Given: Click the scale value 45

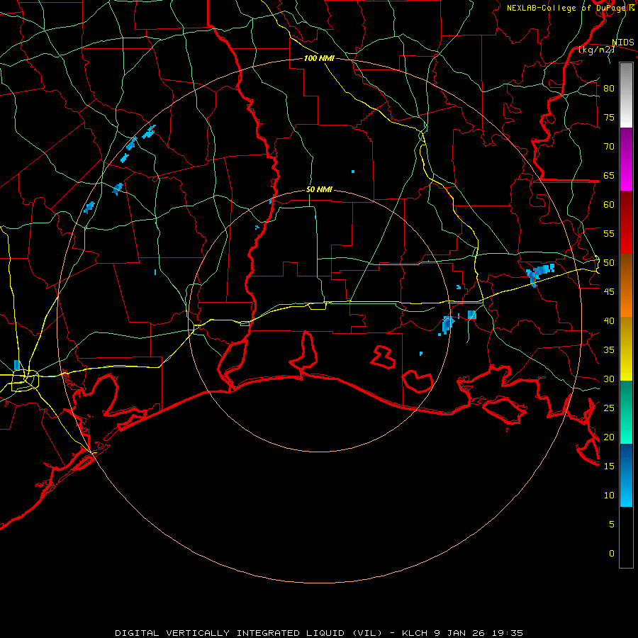Looking at the screenshot, I should pyautogui.click(x=609, y=292).
